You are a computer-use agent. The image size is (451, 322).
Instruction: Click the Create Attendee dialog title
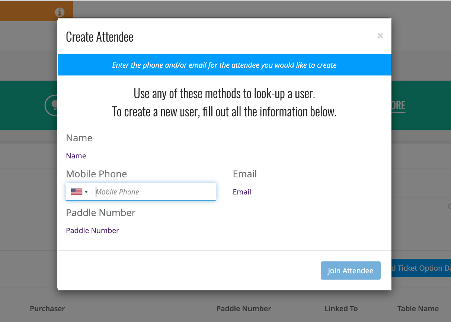tap(100, 37)
